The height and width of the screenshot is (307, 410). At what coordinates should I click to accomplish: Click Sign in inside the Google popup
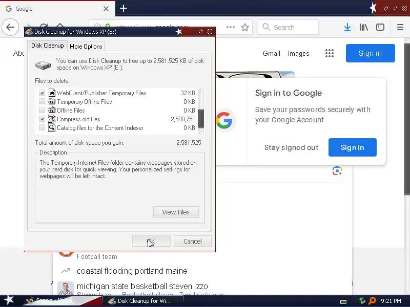pyautogui.click(x=352, y=147)
